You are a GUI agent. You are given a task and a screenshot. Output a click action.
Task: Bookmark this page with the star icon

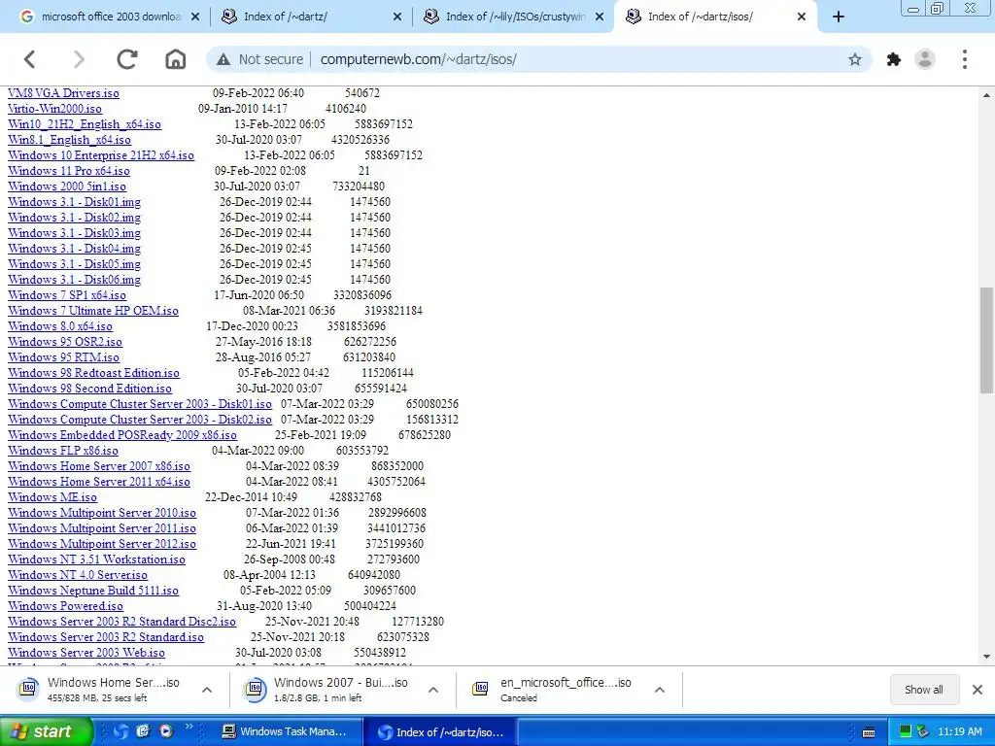(855, 59)
